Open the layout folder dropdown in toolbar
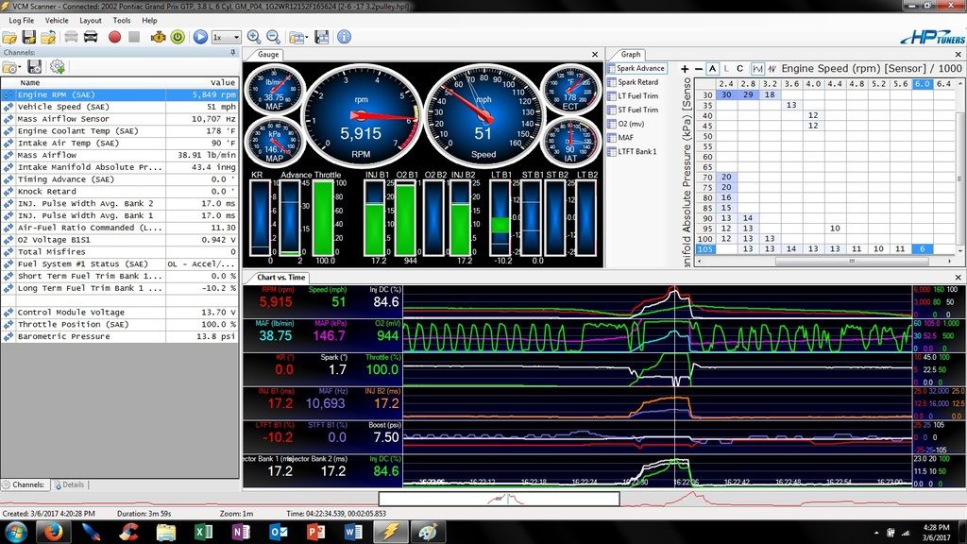The height and width of the screenshot is (544, 967). [x=298, y=38]
